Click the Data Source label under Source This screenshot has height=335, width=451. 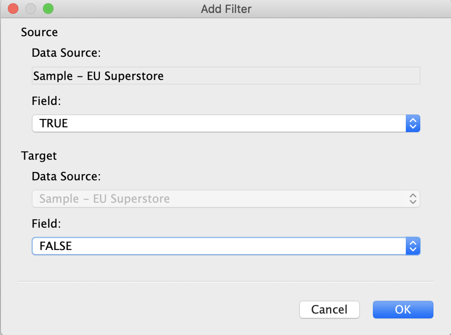66,53
